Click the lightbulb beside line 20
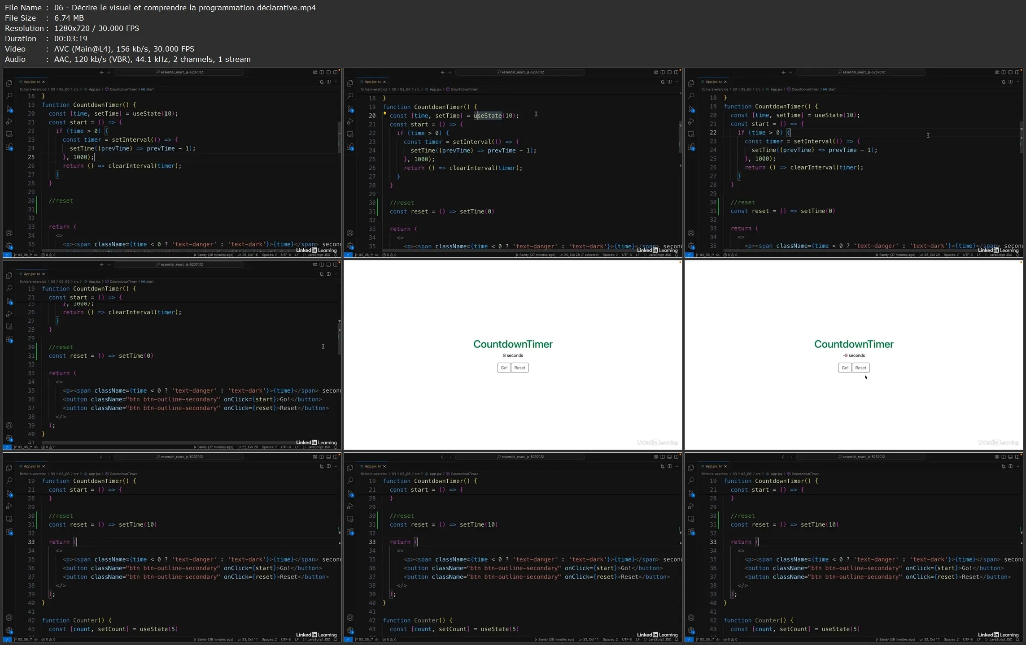 pyautogui.click(x=384, y=113)
